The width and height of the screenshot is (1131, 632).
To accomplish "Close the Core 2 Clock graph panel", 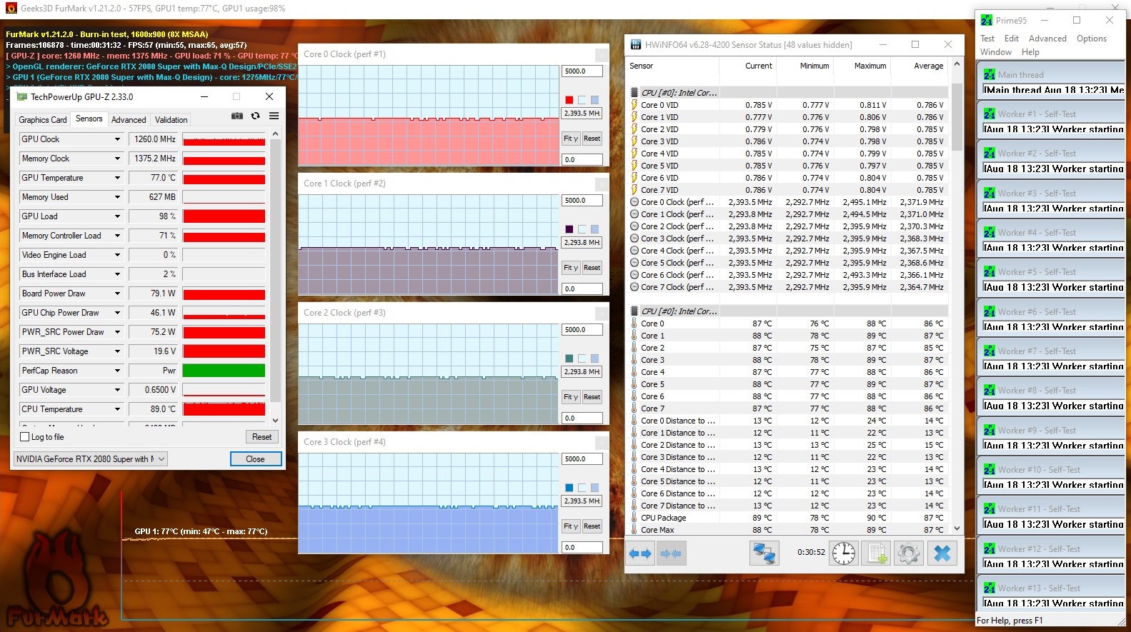I will [x=602, y=313].
